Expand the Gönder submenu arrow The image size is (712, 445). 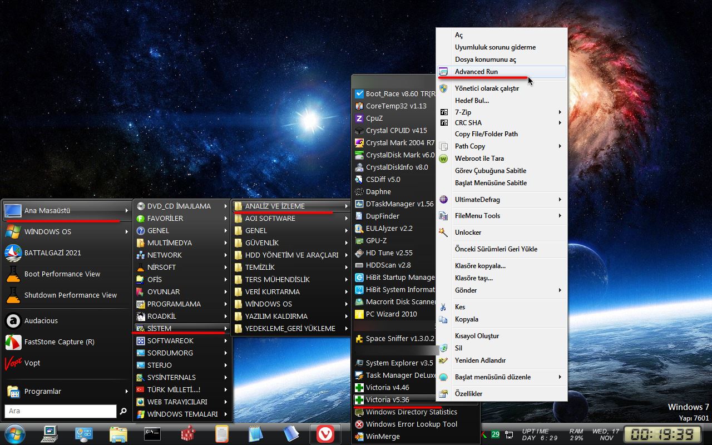pyautogui.click(x=560, y=290)
